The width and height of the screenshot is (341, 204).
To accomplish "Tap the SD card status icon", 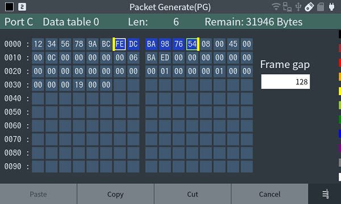I will click(321, 7).
